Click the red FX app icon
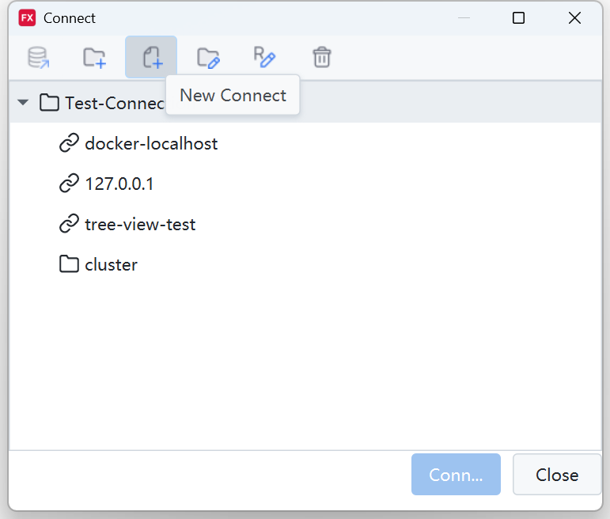Viewport: 610px width, 519px height. pos(27,18)
